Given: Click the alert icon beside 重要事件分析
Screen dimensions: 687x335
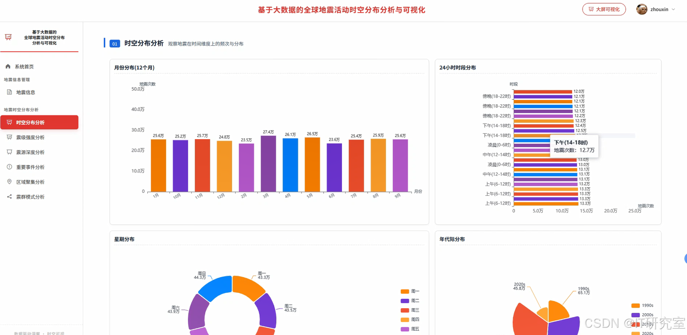Looking at the screenshot, I should coord(9,167).
